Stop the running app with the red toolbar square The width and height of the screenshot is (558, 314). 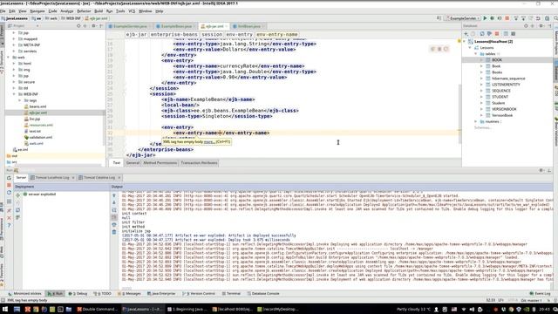pos(507,18)
